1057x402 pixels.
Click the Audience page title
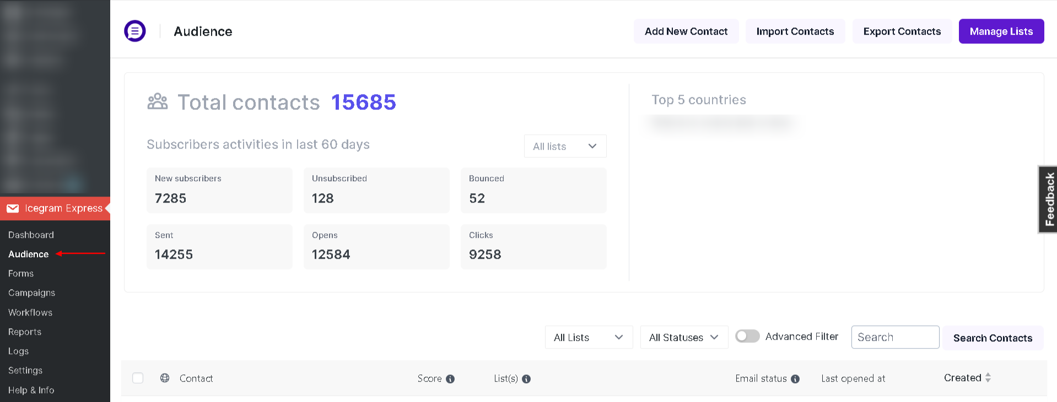coord(203,31)
